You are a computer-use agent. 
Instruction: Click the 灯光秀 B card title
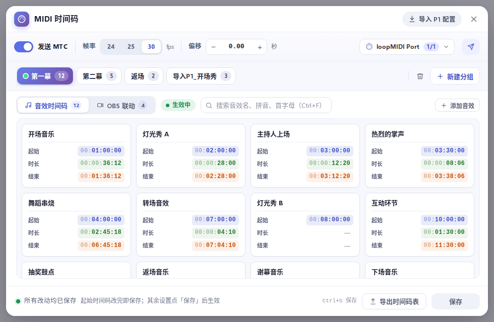tap(270, 203)
